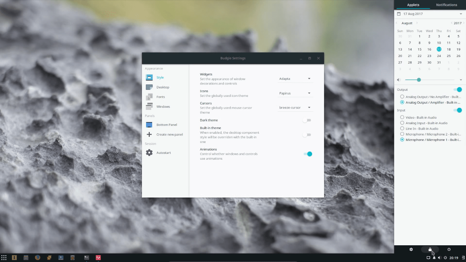Open the Desktop settings page
The height and width of the screenshot is (262, 466).
pyautogui.click(x=165, y=87)
